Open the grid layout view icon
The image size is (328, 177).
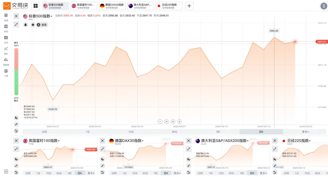36,6
